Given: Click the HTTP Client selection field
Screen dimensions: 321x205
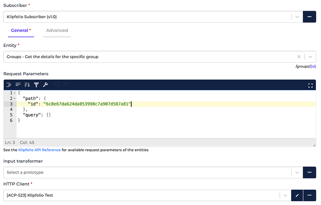Looking at the screenshot, I should click(147, 195).
